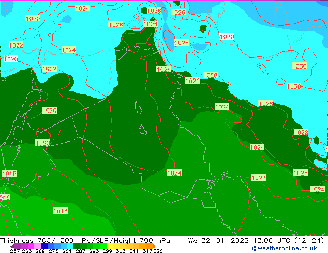Screen dimensions: 328x253
Task: Click the legend value 317
Action: [x=147, y=251]
